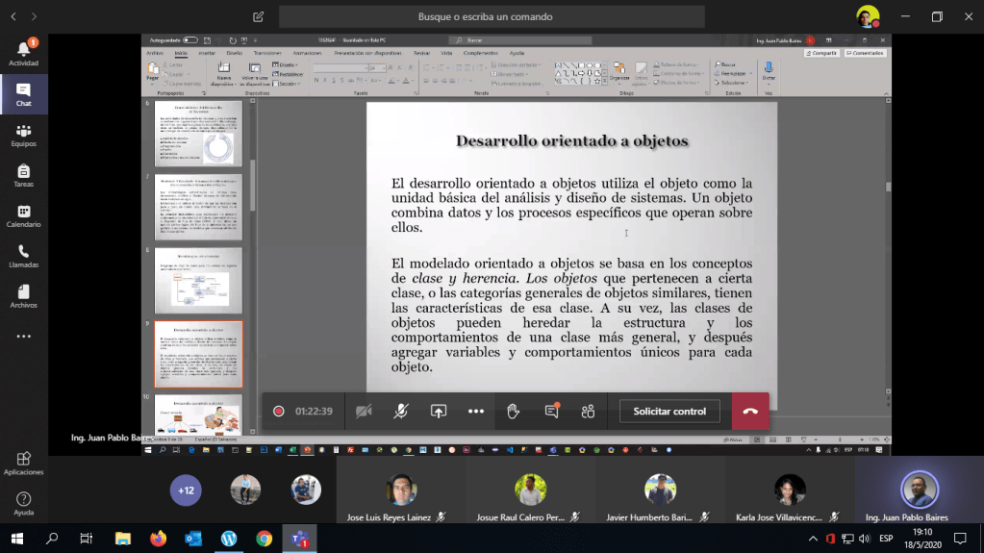This screenshot has width=984, height=553.
Task: Go to Llamadas in the sidebar
Action: [x=23, y=256]
